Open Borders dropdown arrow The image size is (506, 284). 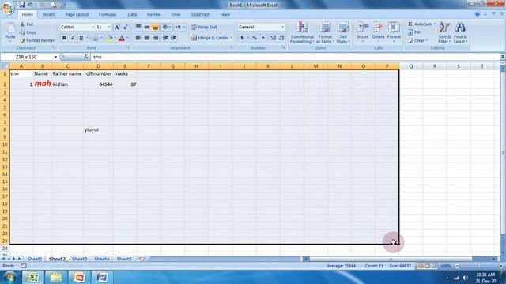pos(101,38)
